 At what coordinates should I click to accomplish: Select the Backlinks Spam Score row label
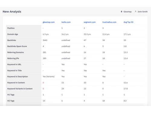[x=17, y=46]
